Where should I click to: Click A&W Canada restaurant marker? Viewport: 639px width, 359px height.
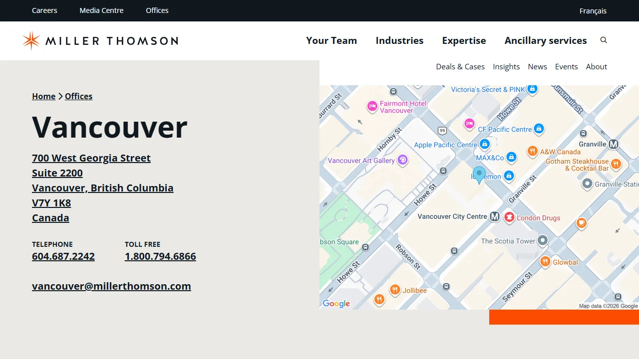coord(533,151)
